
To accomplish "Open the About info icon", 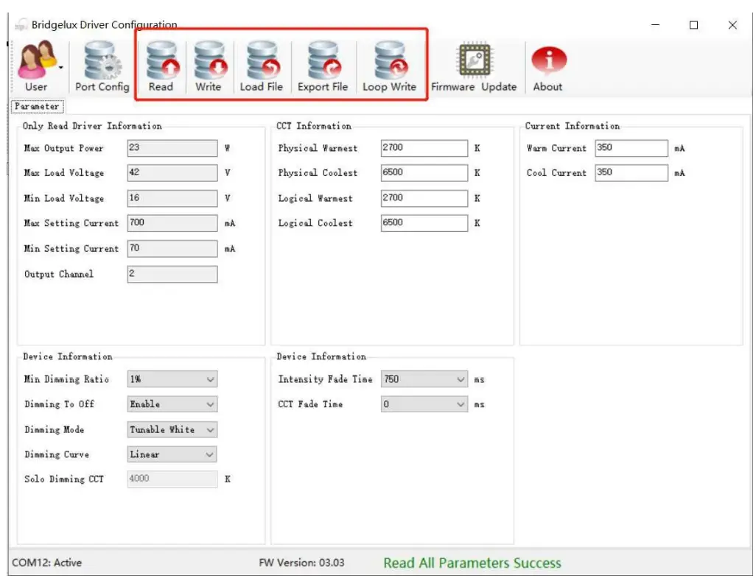I will 548,66.
